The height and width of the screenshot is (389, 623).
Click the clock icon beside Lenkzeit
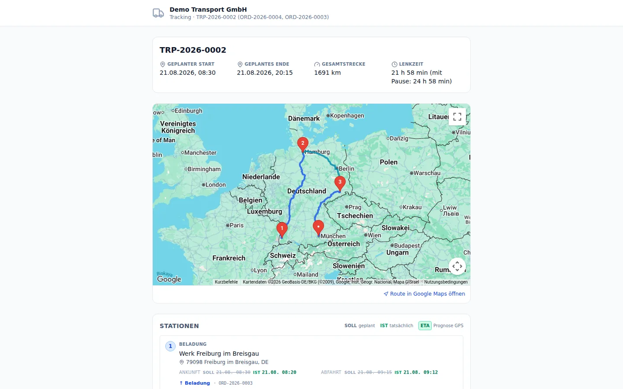(394, 64)
